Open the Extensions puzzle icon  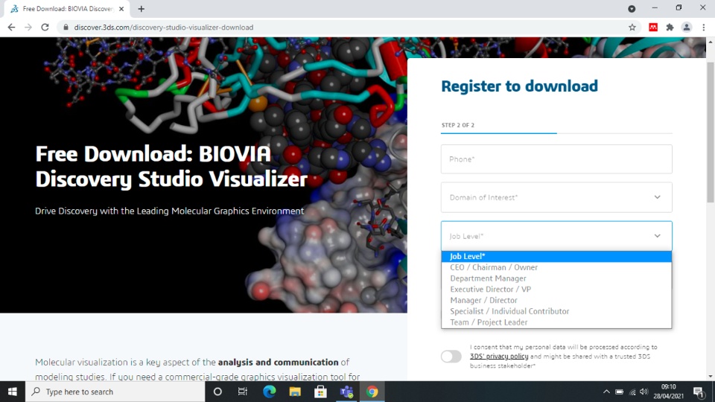click(670, 28)
